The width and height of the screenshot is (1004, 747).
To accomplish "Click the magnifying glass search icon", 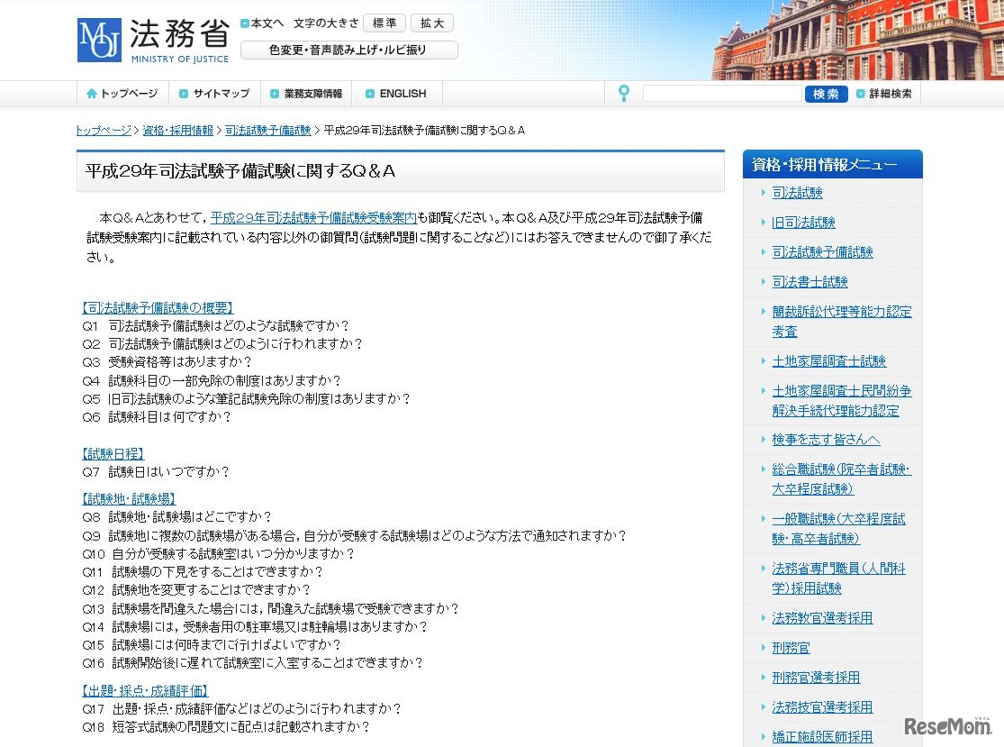I will 623,93.
